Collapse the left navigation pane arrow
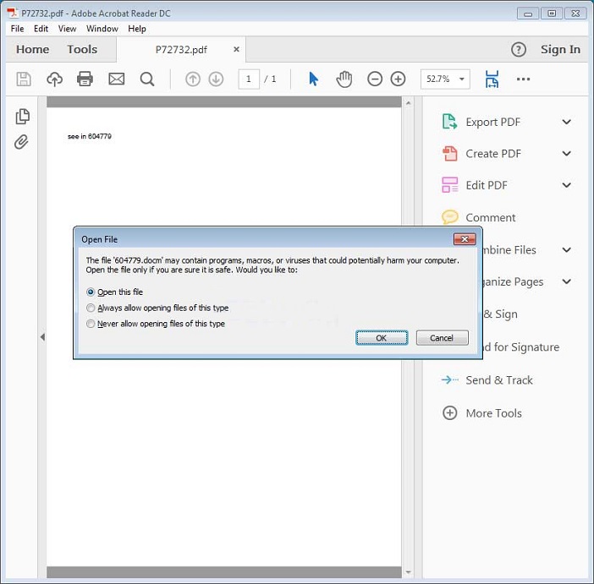 (x=42, y=337)
